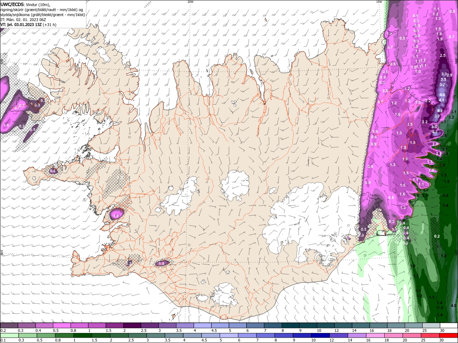Click the 0.2 swatch in the purple legend row

click(9, 325)
